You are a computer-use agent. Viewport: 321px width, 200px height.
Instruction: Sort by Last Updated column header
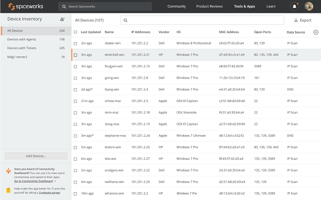pos(91,32)
